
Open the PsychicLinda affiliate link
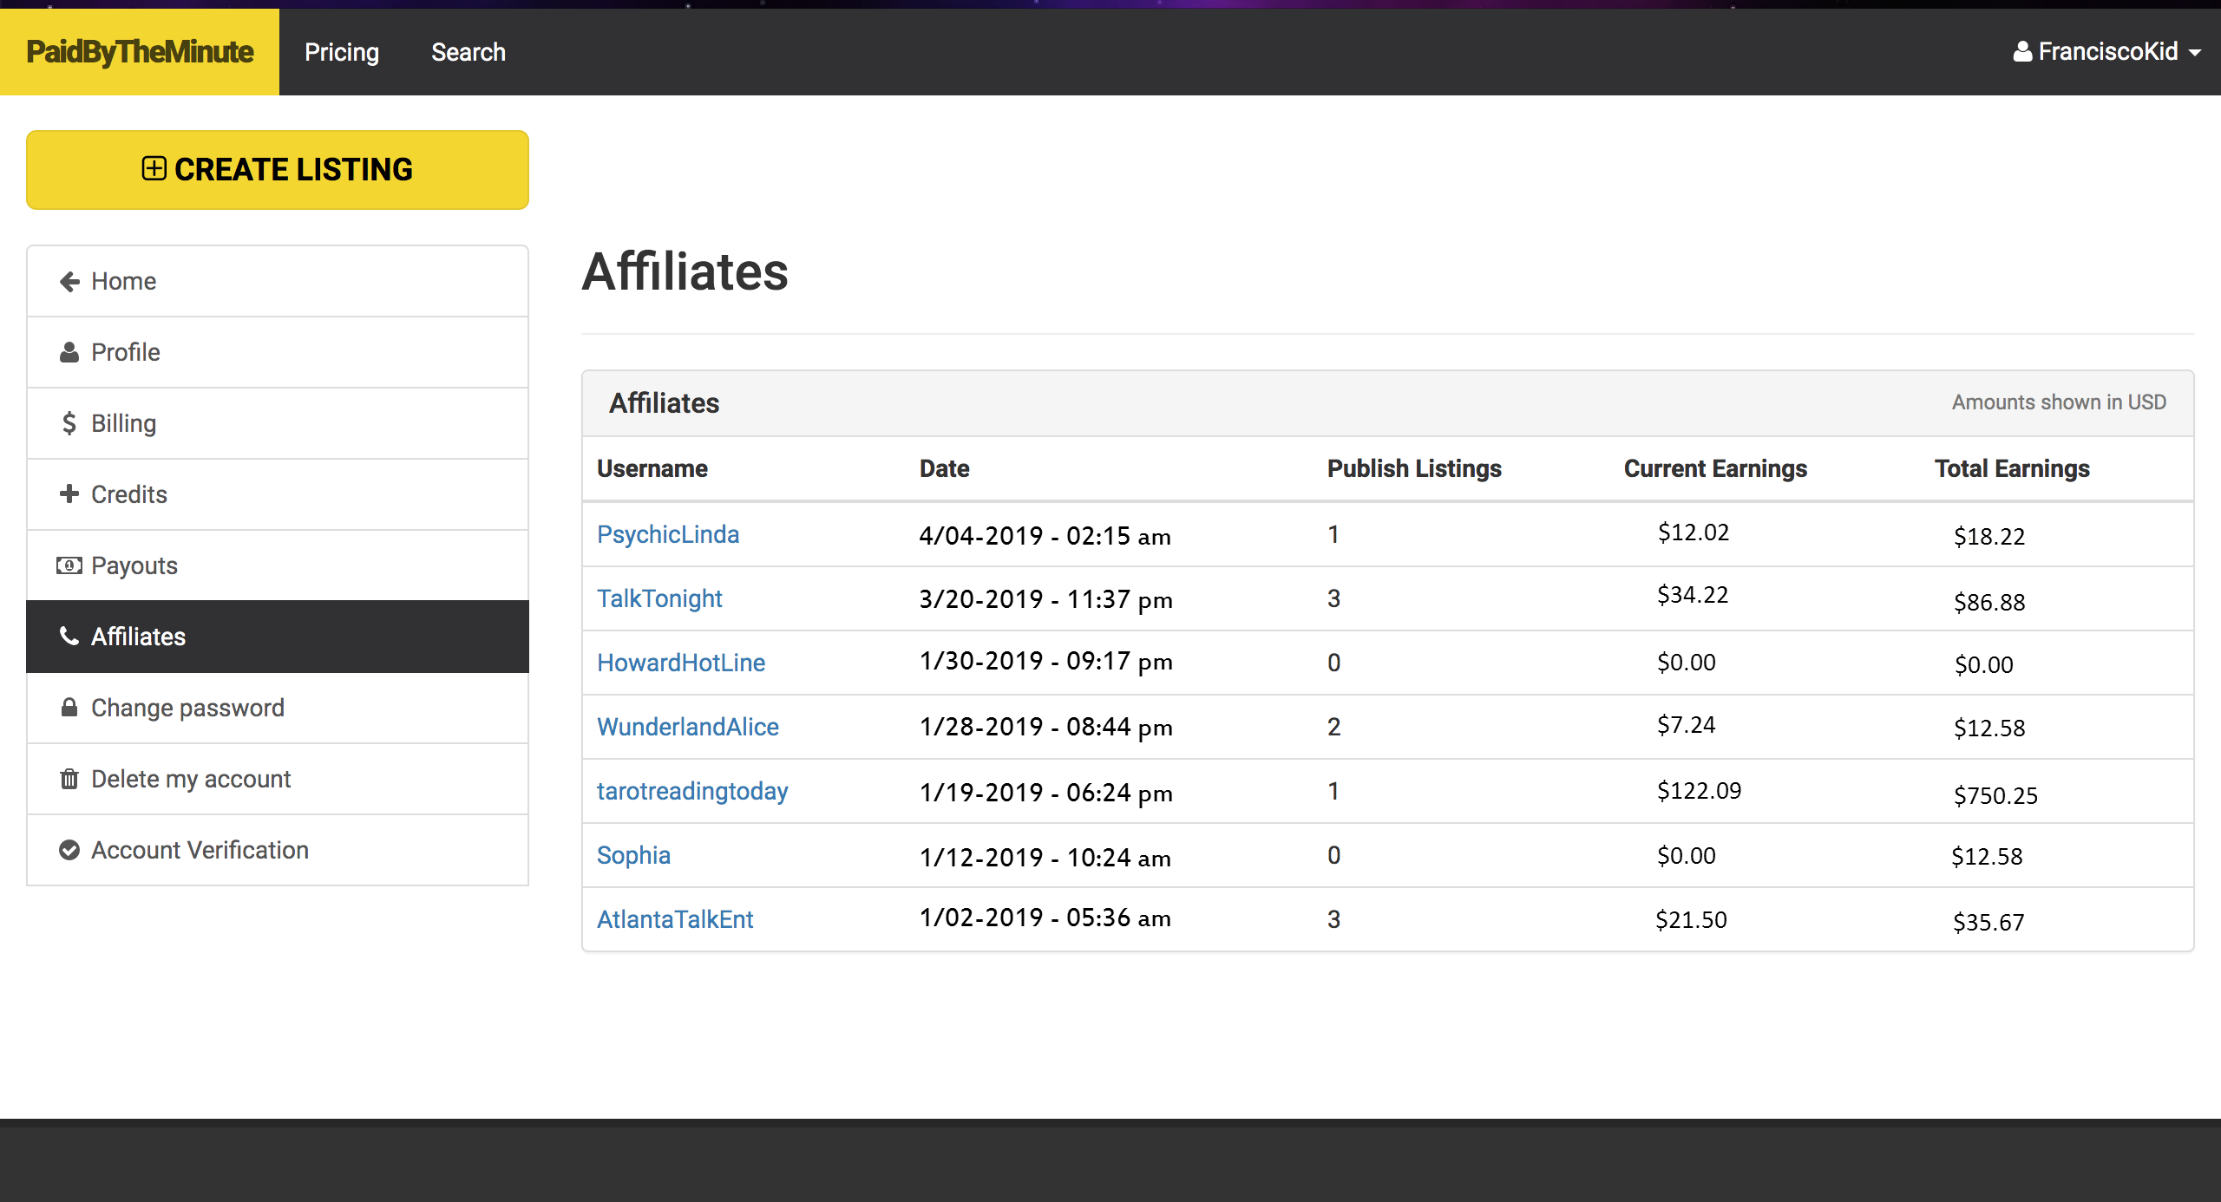[667, 534]
